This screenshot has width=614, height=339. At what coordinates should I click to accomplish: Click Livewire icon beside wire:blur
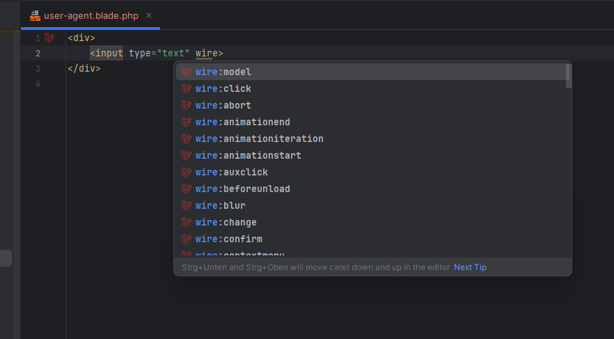(x=187, y=205)
